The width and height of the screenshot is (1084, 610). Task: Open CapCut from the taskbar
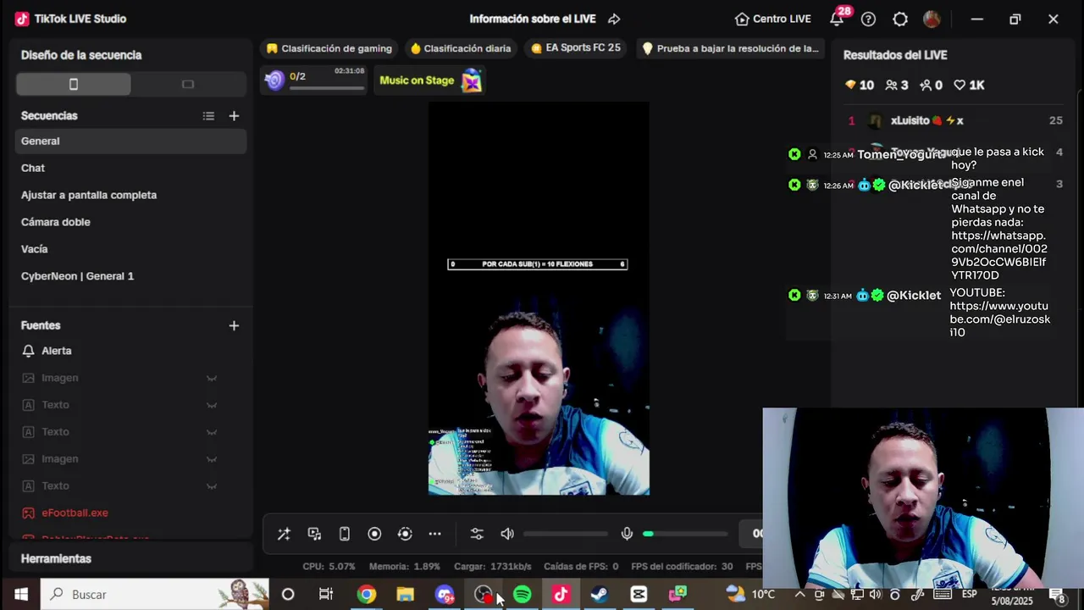click(639, 595)
